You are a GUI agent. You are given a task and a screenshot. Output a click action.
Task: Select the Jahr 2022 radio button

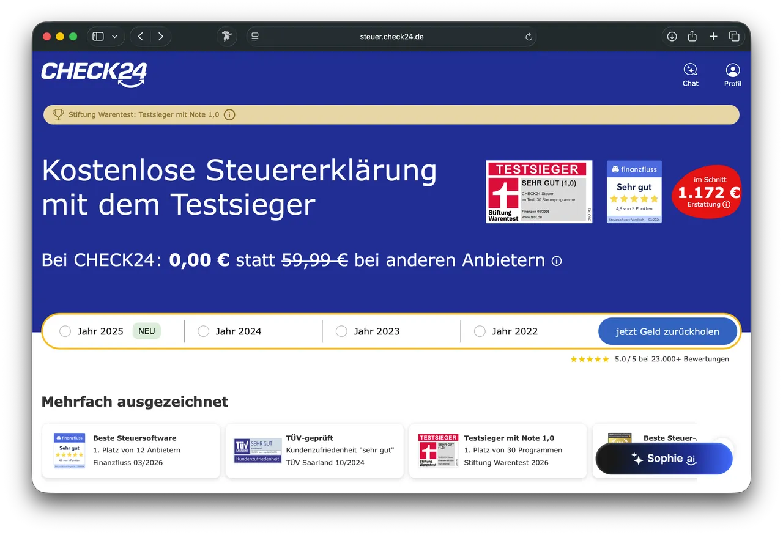coord(480,331)
